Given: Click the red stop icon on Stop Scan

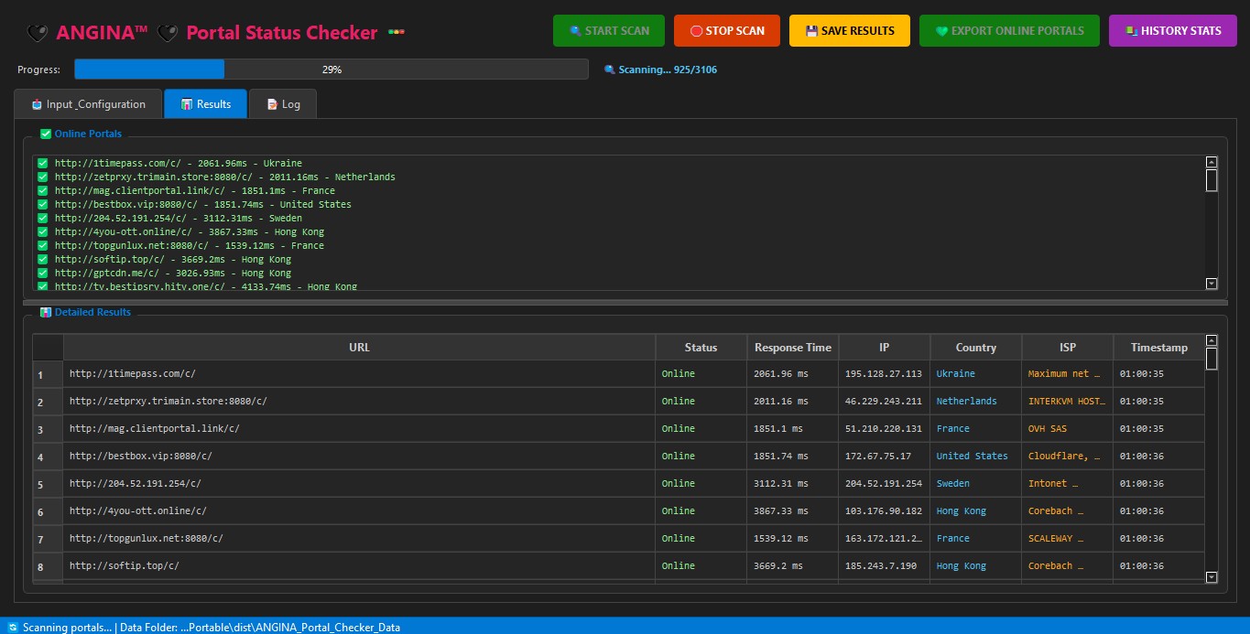Looking at the screenshot, I should (x=696, y=31).
